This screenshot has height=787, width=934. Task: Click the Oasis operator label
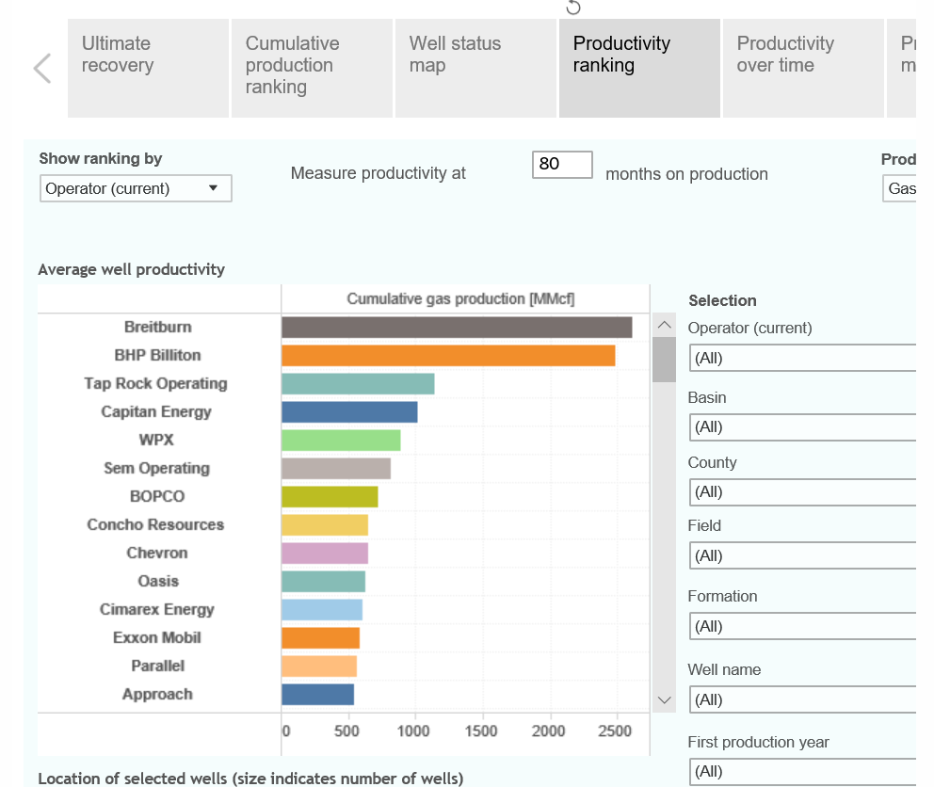pyautogui.click(x=158, y=582)
